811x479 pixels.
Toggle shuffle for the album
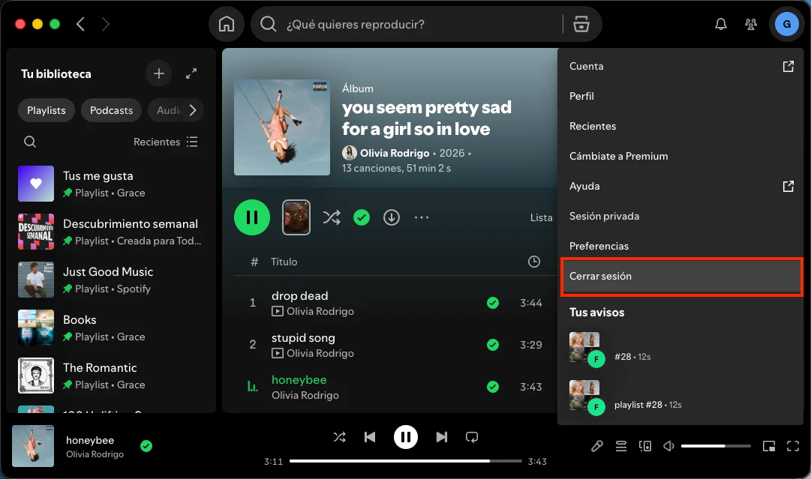332,217
